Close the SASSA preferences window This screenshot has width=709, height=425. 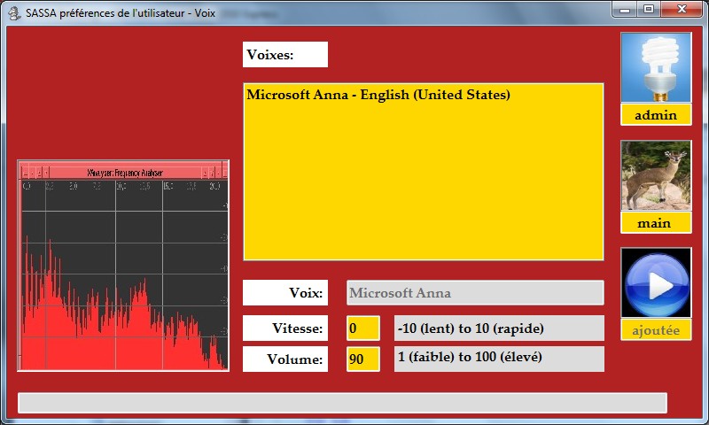(681, 9)
